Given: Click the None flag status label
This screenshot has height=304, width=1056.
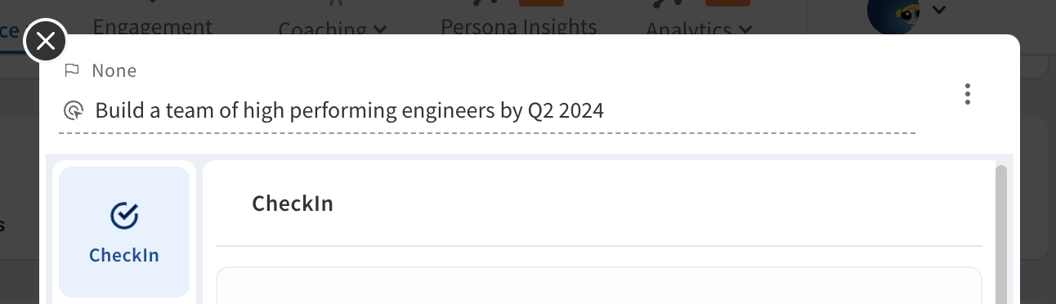Looking at the screenshot, I should pos(114,71).
